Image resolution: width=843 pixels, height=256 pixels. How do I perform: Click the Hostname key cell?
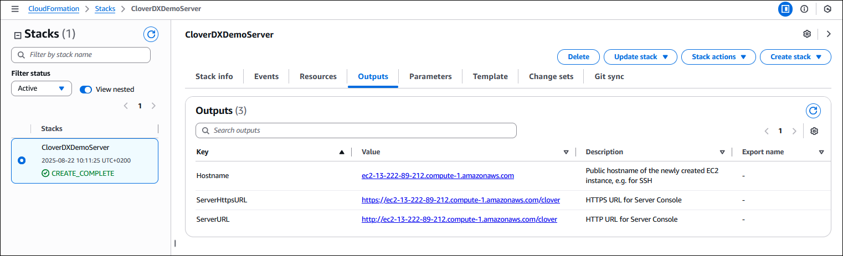point(213,176)
